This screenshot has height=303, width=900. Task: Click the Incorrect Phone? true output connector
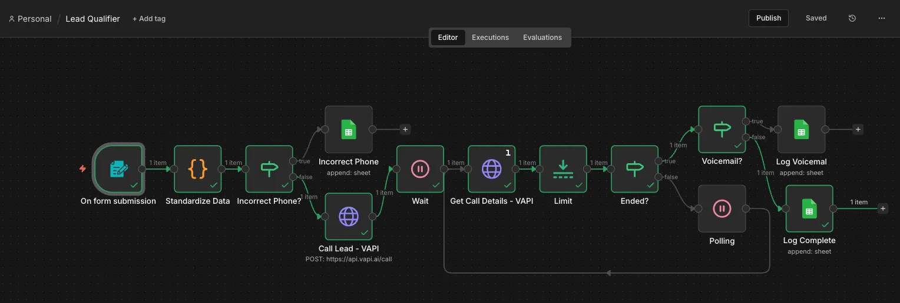293,161
